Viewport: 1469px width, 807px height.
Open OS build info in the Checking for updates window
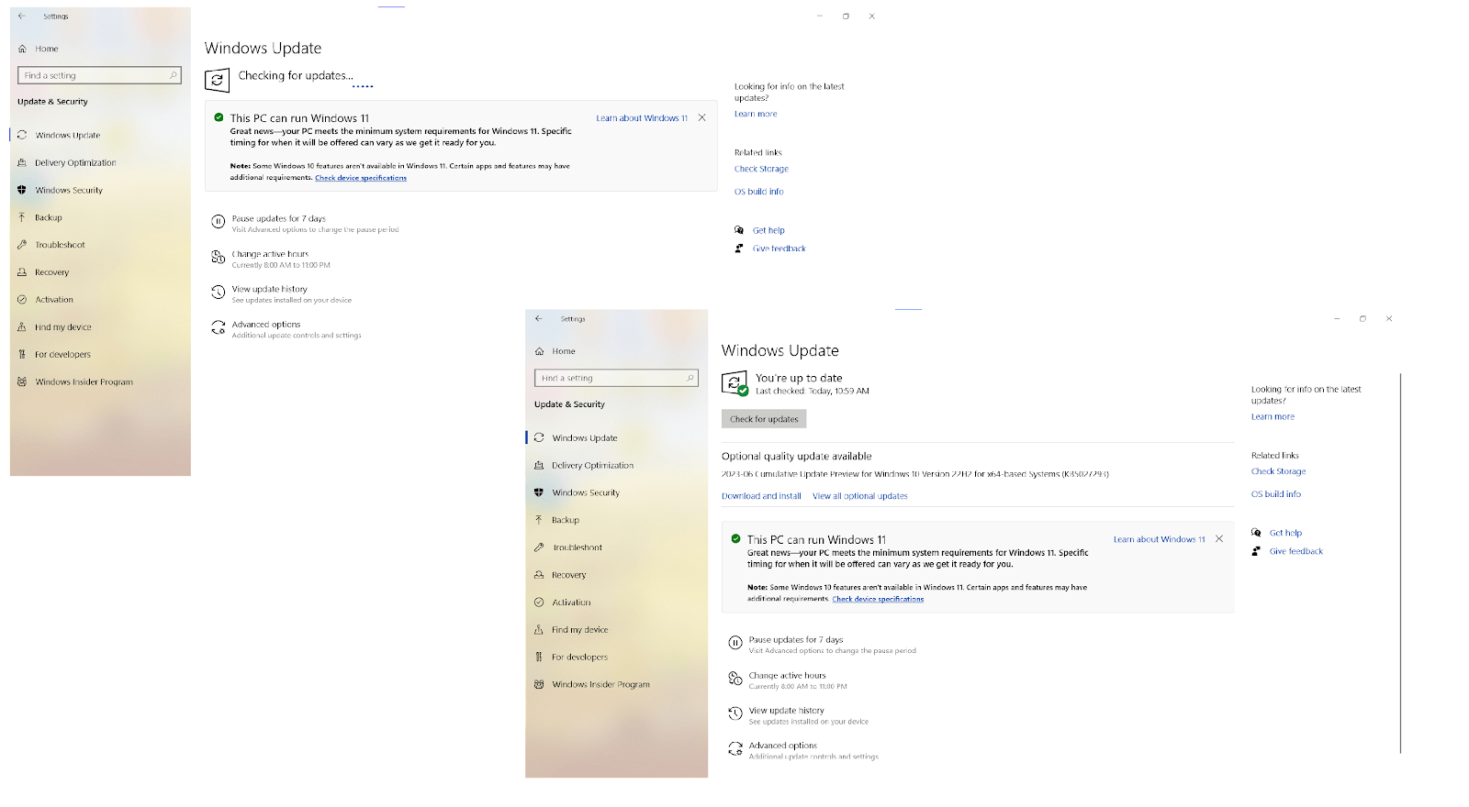[759, 192]
